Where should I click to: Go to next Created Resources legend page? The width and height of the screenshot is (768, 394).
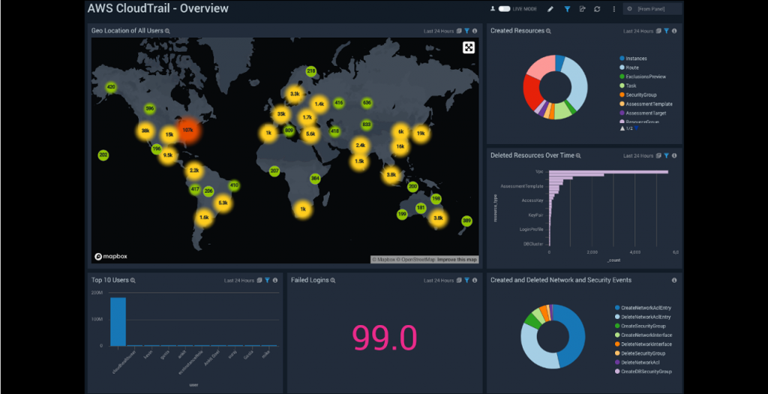pyautogui.click(x=636, y=128)
